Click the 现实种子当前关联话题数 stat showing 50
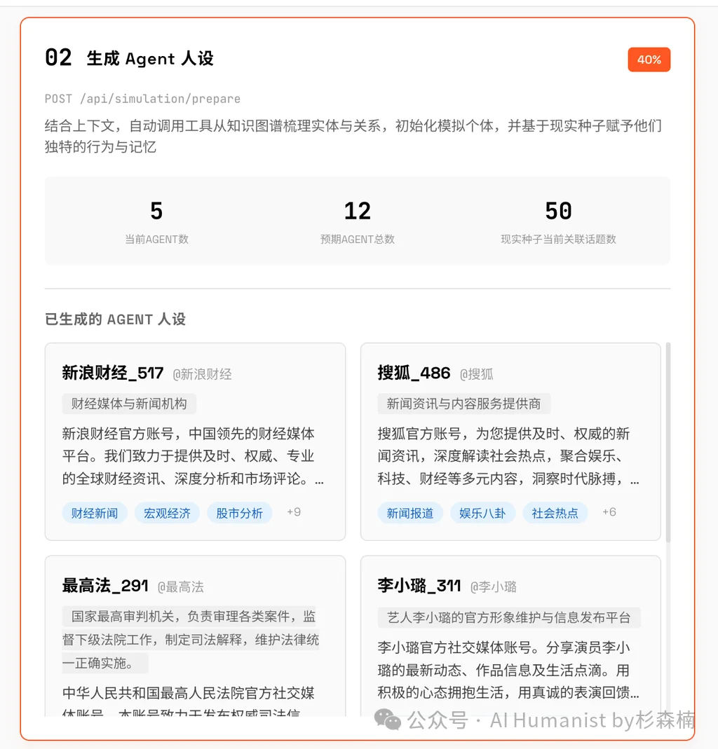The width and height of the screenshot is (718, 749). (x=558, y=221)
